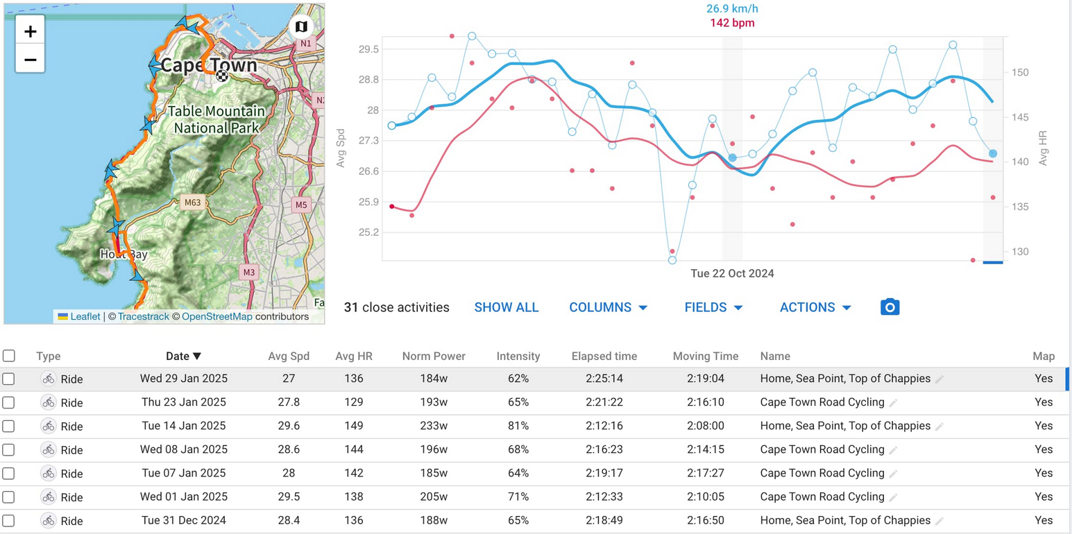1079x534 pixels.
Task: Select highlighted speed data point on chart
Action: tap(732, 158)
